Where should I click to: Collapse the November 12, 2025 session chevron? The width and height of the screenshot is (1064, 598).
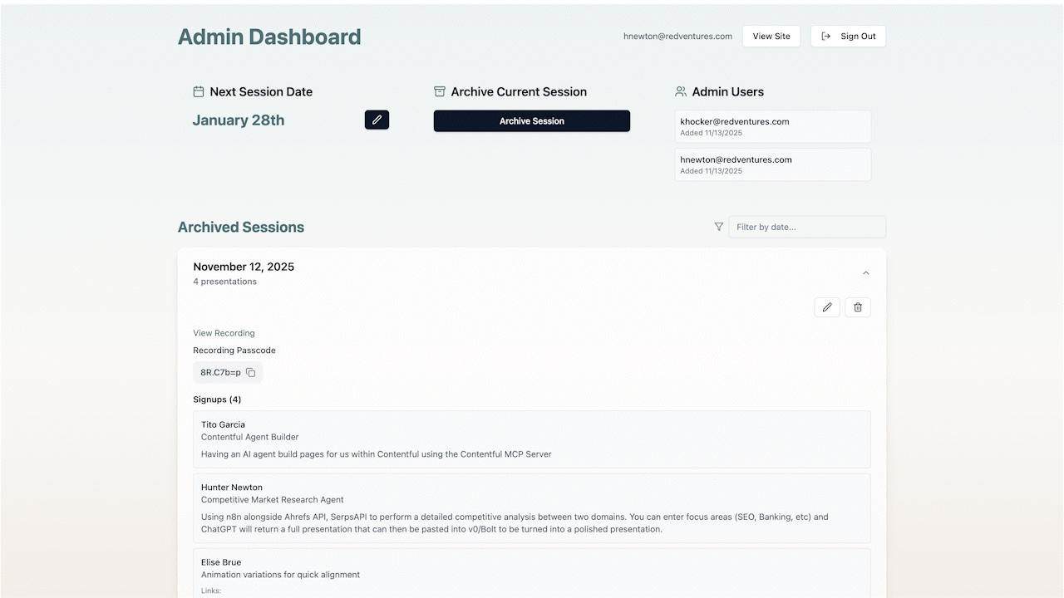pyautogui.click(x=865, y=273)
